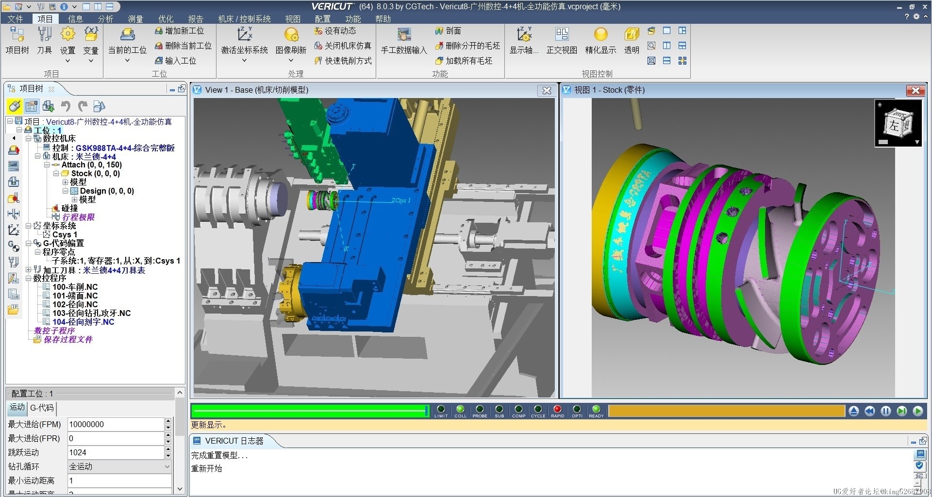
Task: Switch to the 分析 ribbon tab
Action: tap(105, 19)
